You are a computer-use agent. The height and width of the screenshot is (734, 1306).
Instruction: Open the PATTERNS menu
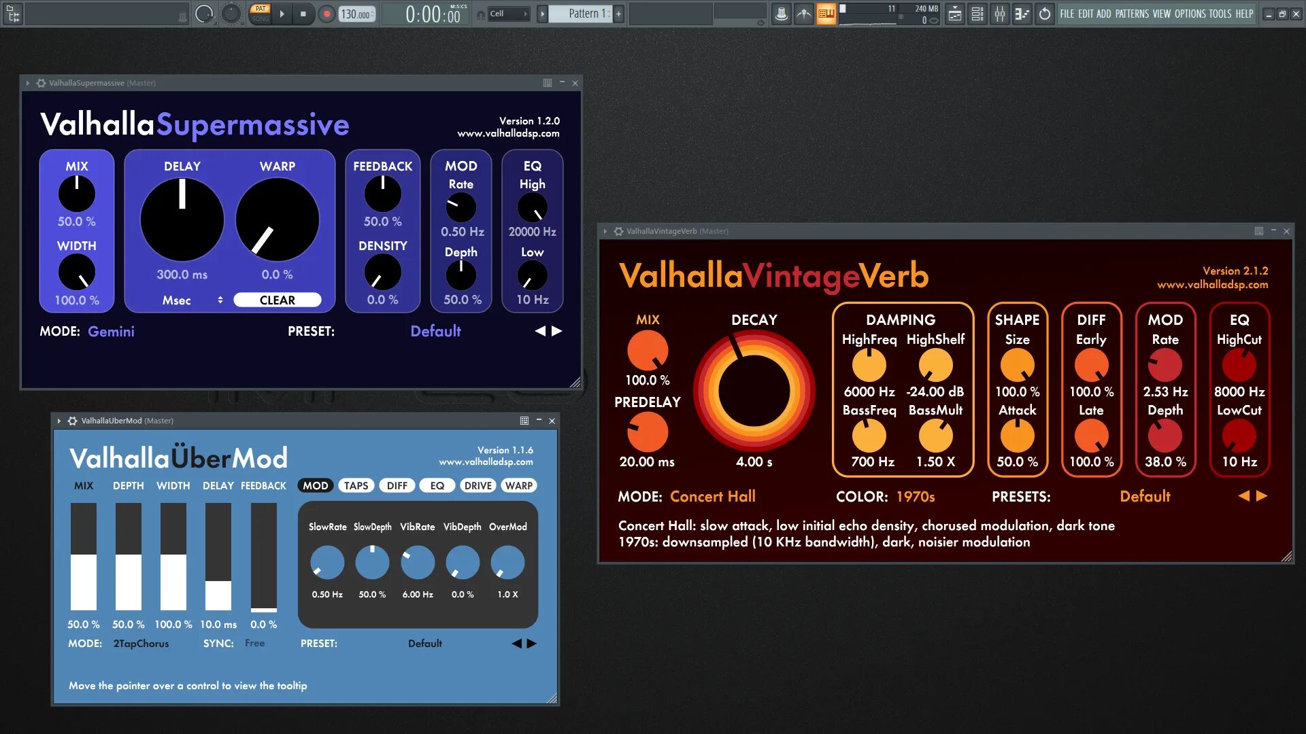point(1131,14)
